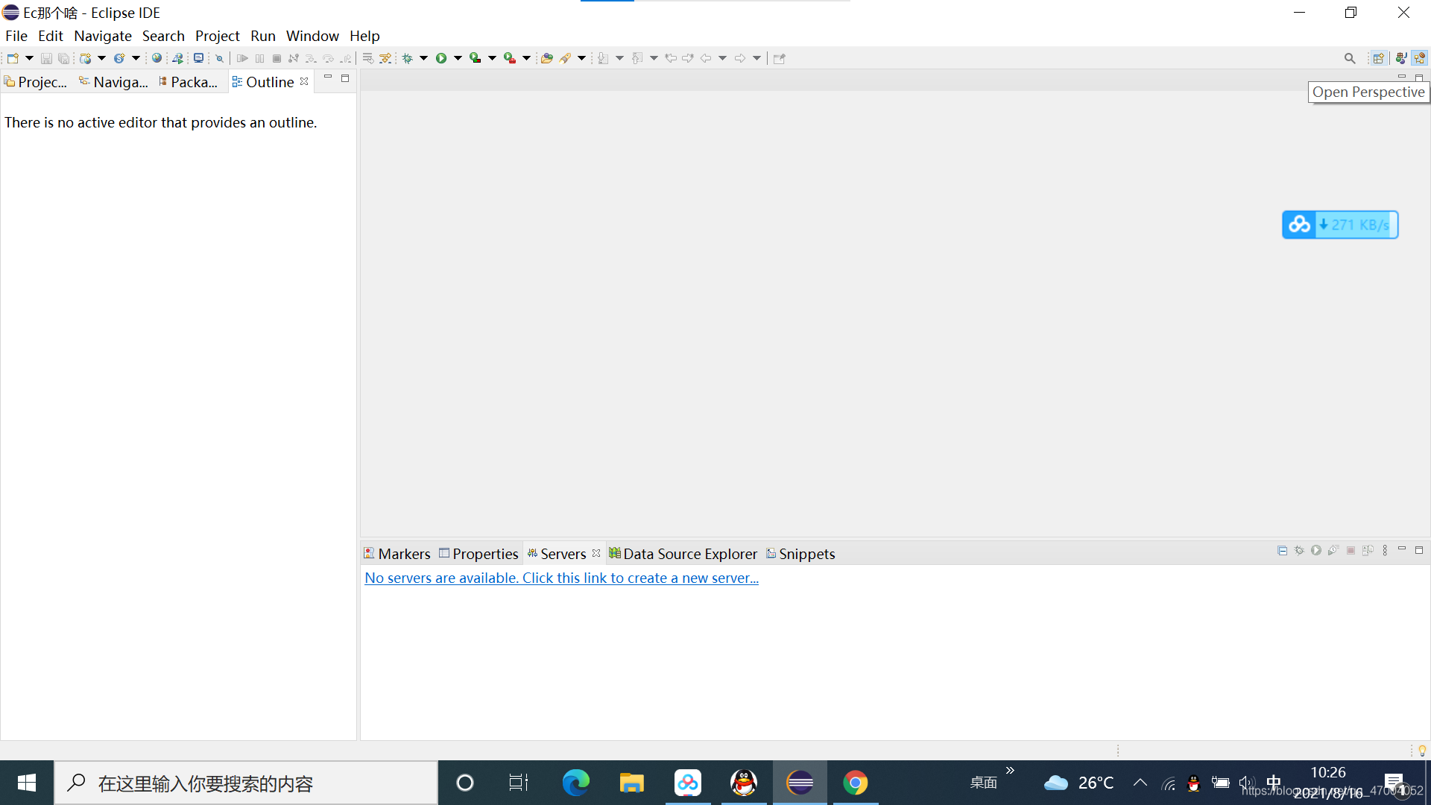Expand the Run toolbar dropdown arrow
The height and width of the screenshot is (805, 1431).
[x=455, y=58]
